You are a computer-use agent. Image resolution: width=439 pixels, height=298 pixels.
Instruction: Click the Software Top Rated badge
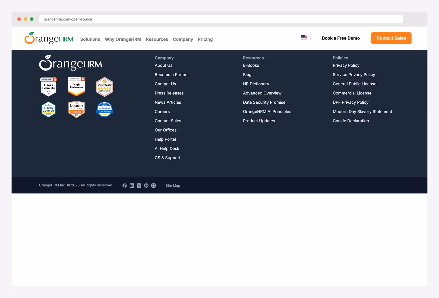[x=105, y=109]
